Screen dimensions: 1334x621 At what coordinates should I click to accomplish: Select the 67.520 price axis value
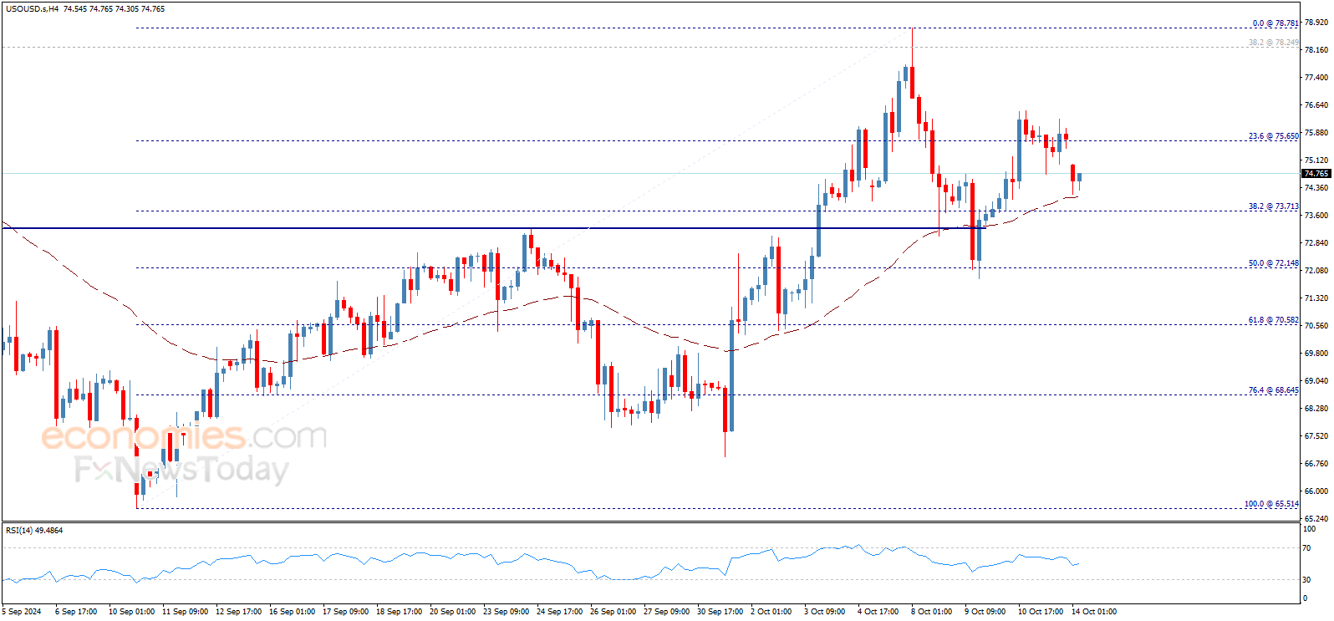pos(1316,436)
